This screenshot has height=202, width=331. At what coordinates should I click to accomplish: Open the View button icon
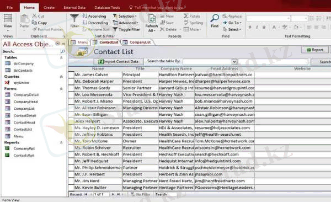tap(8, 18)
